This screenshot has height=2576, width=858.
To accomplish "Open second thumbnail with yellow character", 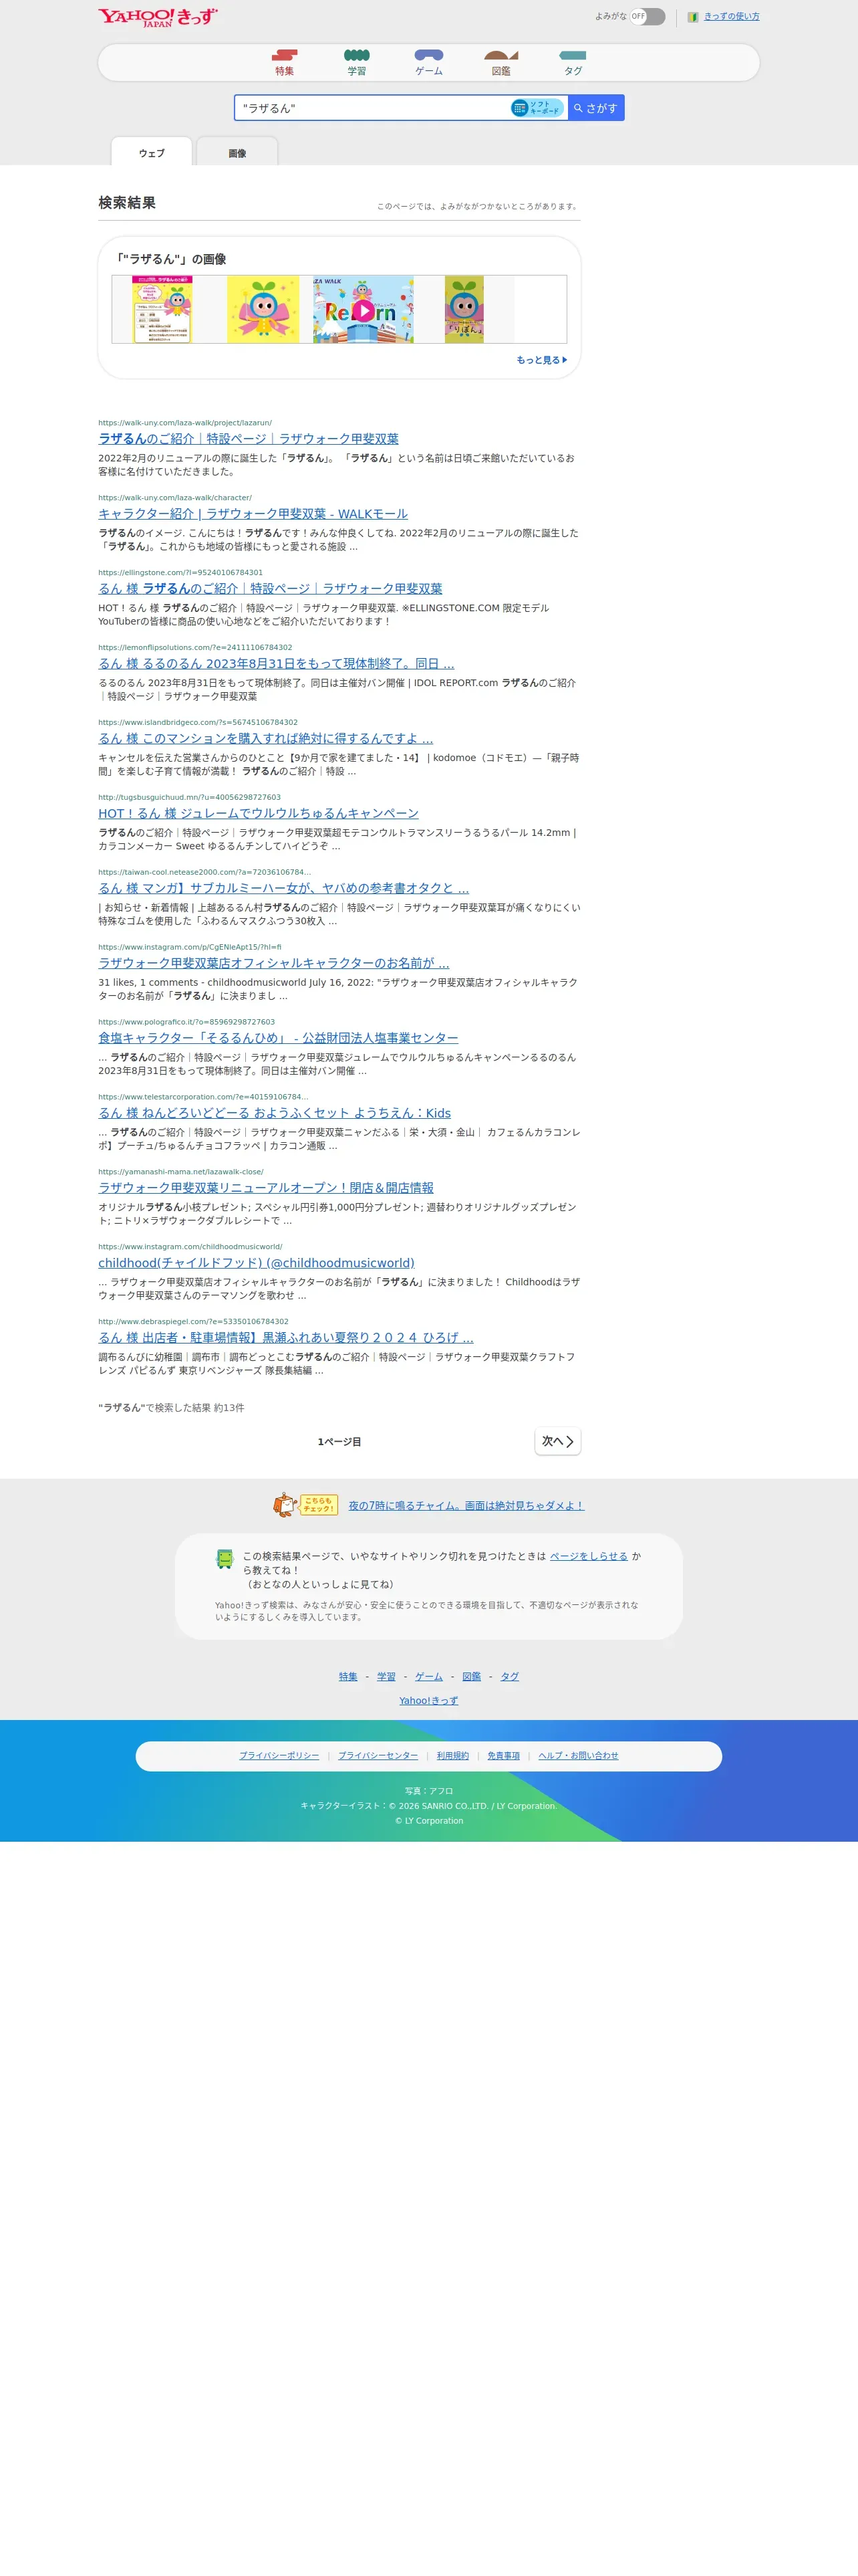I will (x=263, y=310).
